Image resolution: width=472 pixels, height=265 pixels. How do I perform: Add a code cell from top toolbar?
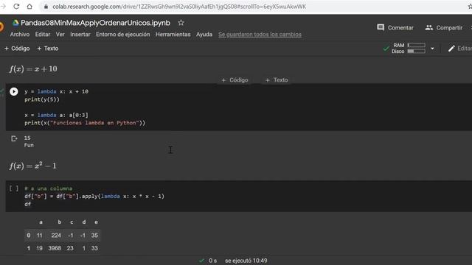[x=17, y=49]
